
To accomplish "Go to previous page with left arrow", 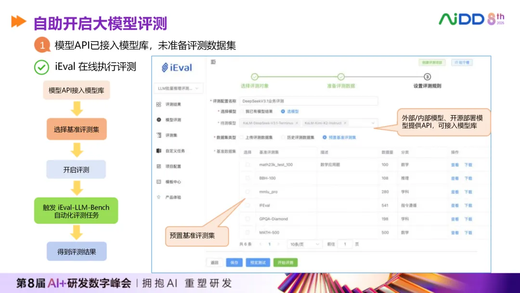I will [x=260, y=244].
